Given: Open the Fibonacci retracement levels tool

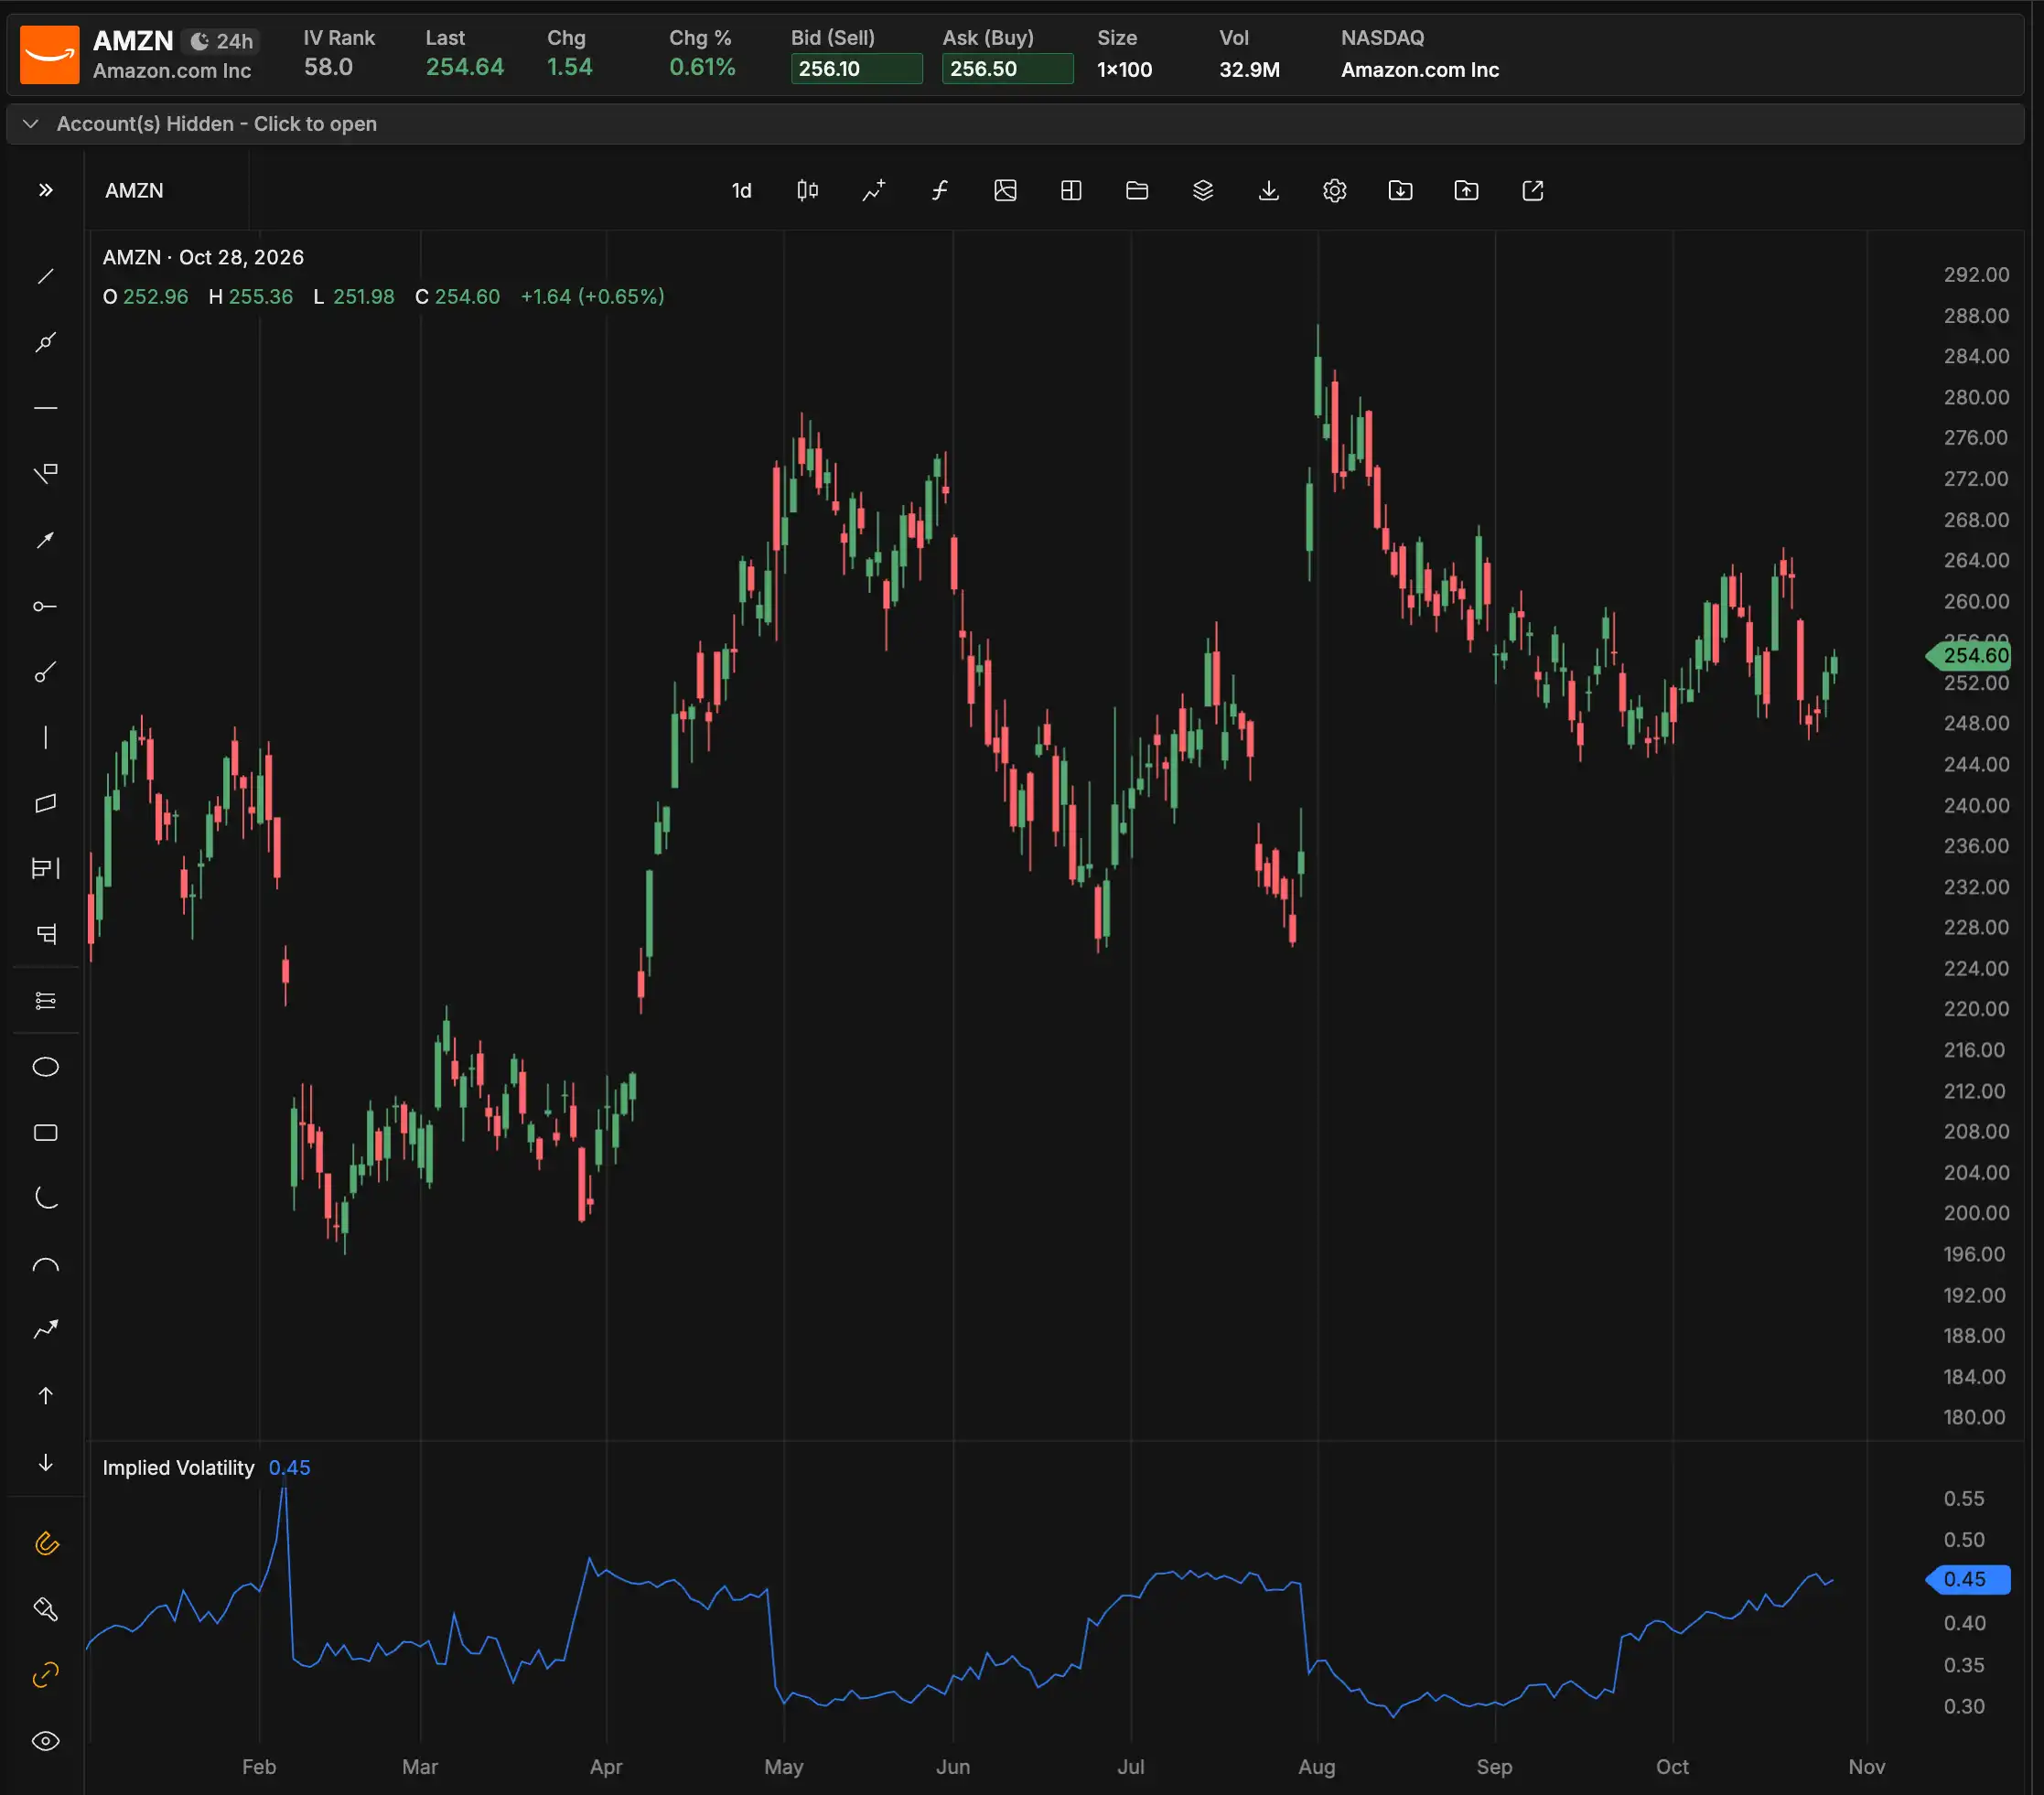Looking at the screenshot, I should click(45, 1000).
